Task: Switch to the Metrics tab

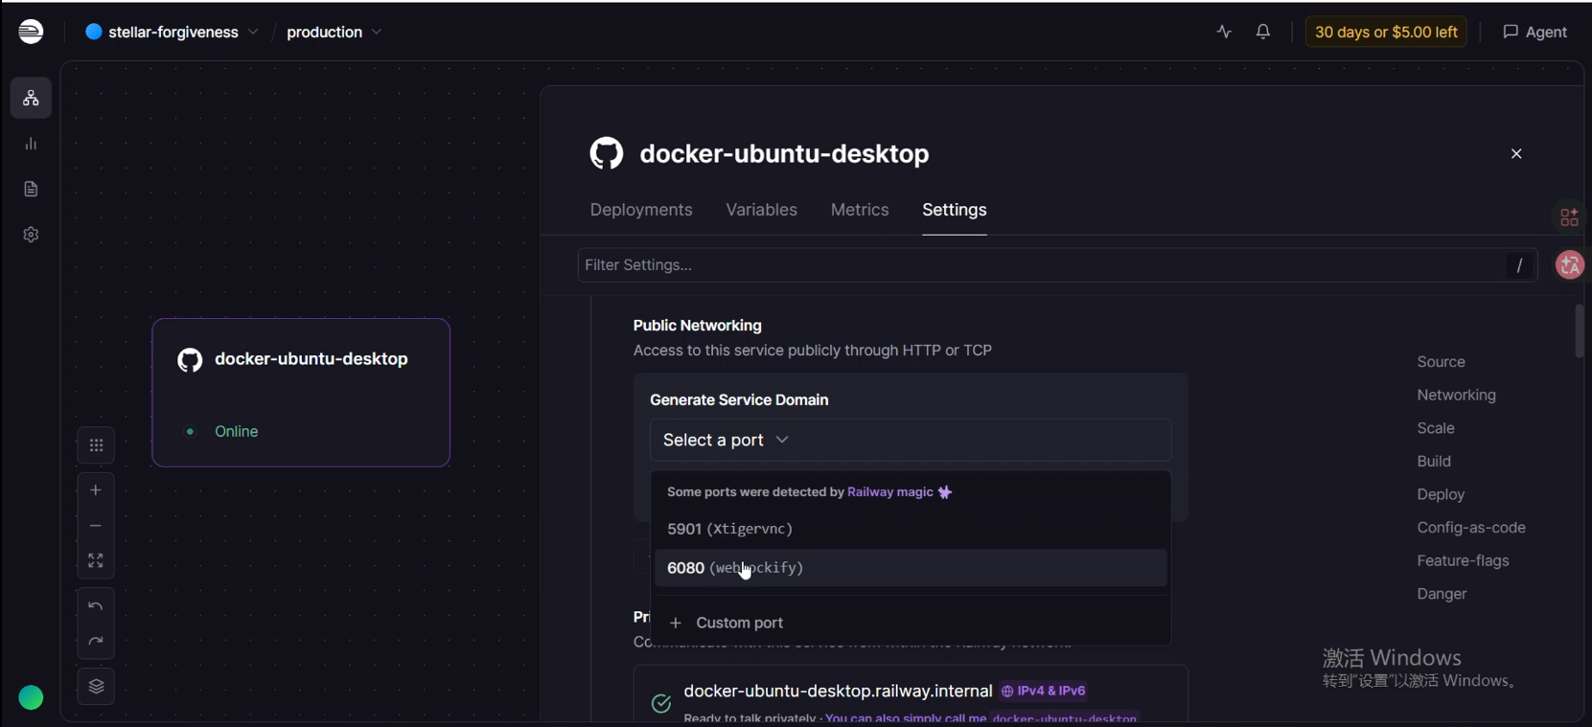Action: (860, 210)
